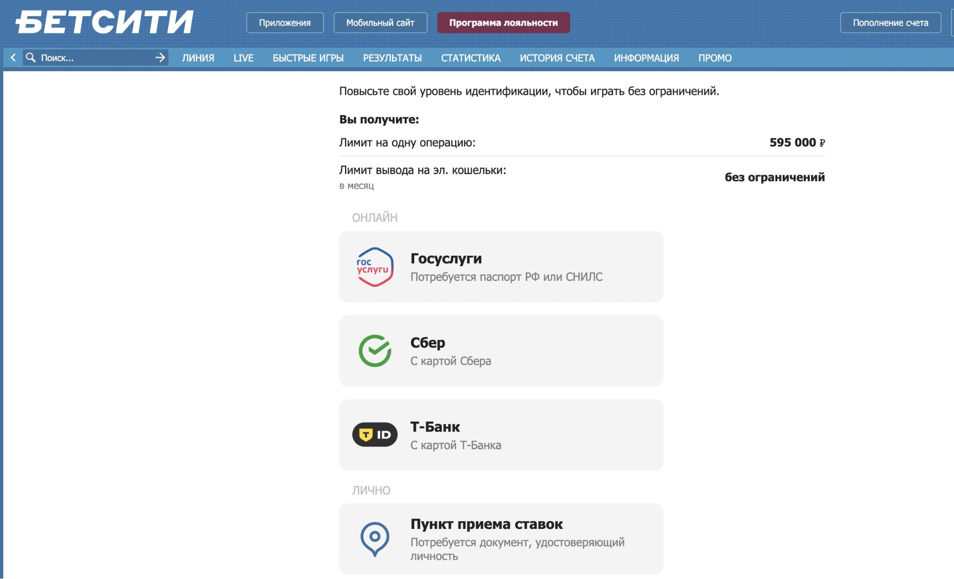Open the ПРОМО section

[x=715, y=58]
